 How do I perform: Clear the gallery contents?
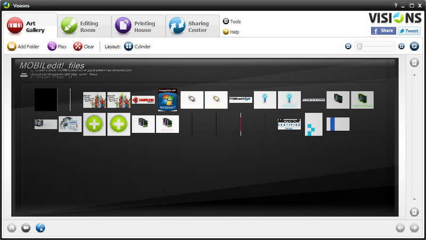84,46
